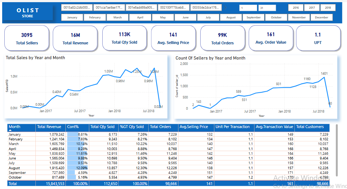Select the February month slicer button
This screenshot has width=347, height=189.
[x=95, y=17]
